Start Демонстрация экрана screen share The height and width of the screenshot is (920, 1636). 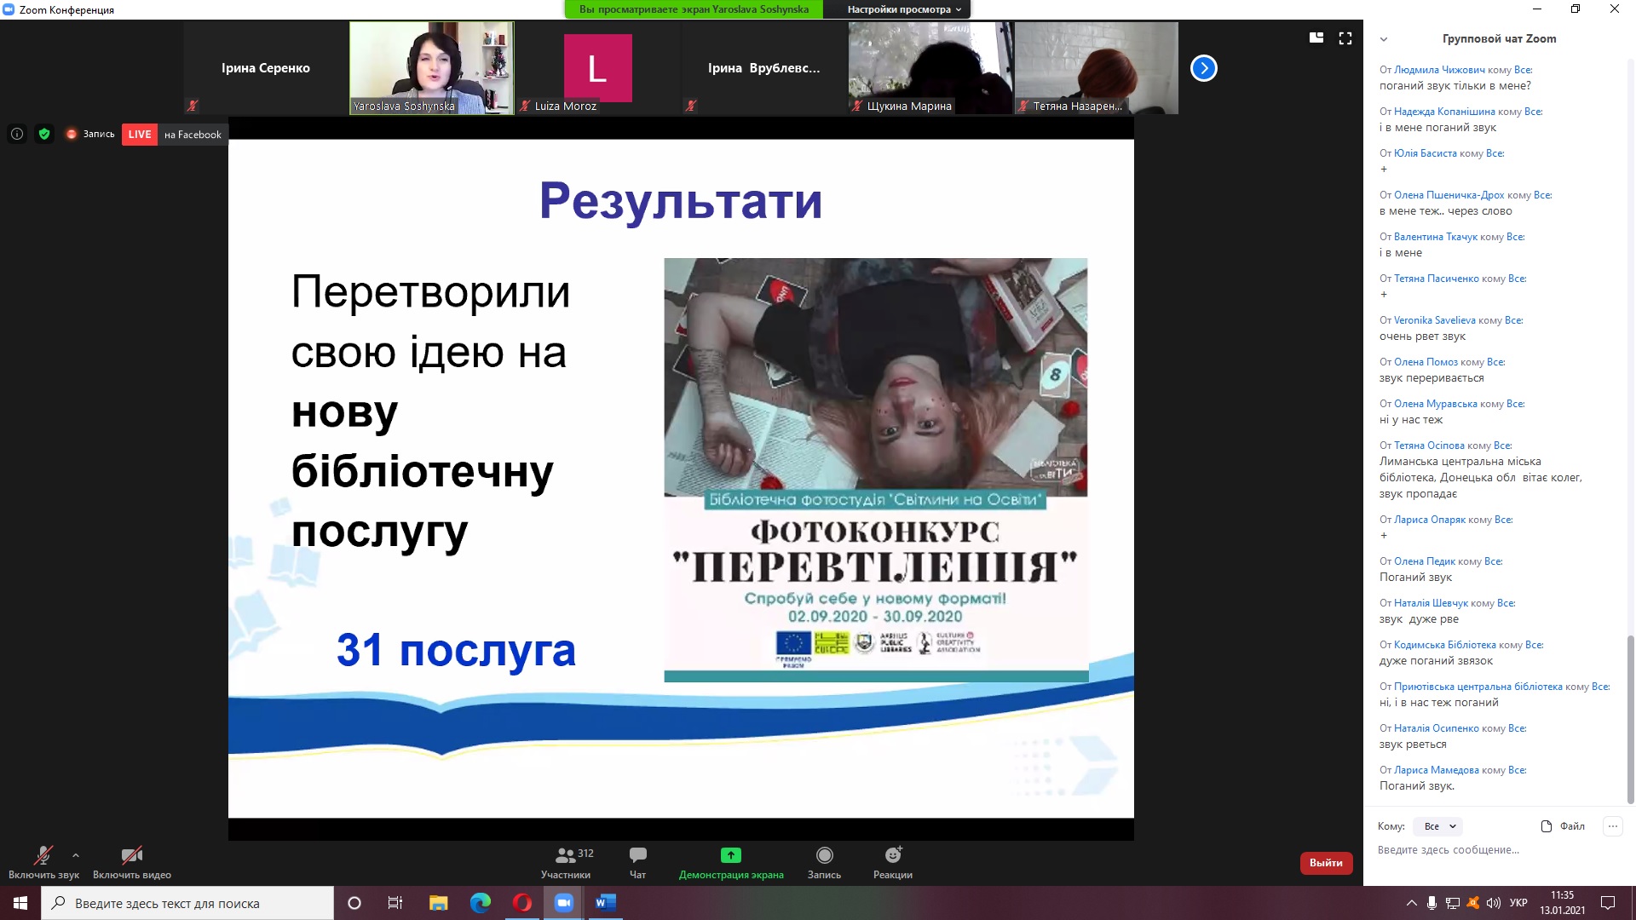tap(731, 862)
